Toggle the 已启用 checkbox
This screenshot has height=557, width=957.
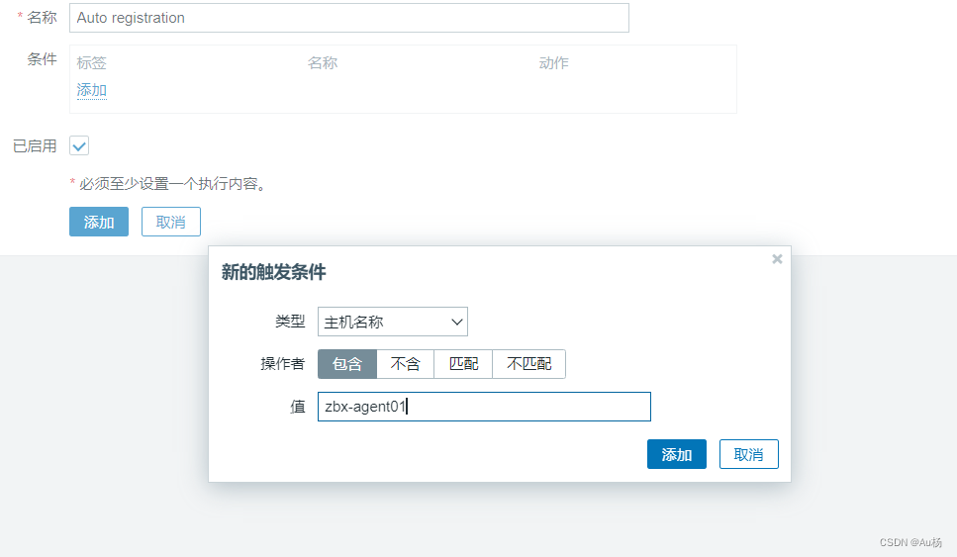click(79, 145)
